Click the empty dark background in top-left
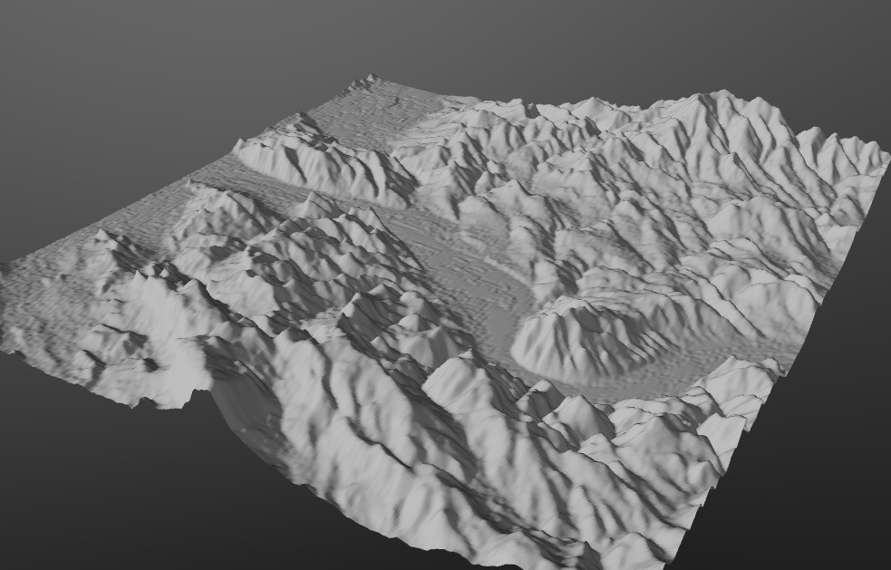Image resolution: width=891 pixels, height=570 pixels. (109, 72)
